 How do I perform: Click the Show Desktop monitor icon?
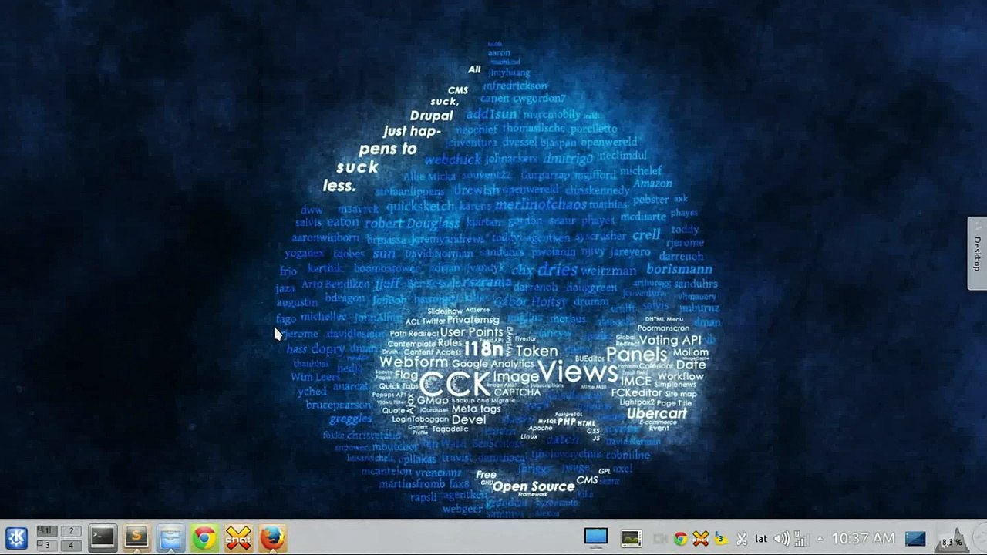click(x=596, y=537)
